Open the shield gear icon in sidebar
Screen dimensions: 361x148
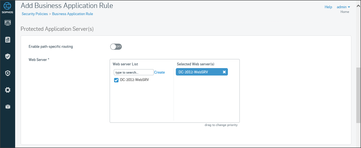pos(8,73)
